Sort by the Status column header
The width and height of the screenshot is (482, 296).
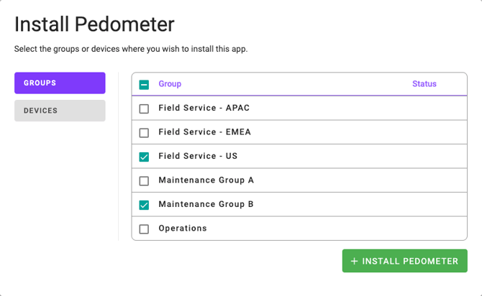click(x=424, y=84)
